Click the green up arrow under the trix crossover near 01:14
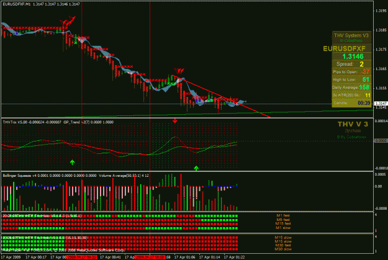This screenshot has width=388, height=260. pos(196,168)
